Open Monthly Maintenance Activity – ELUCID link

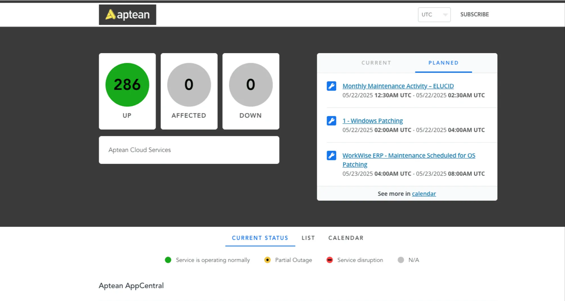398,86
